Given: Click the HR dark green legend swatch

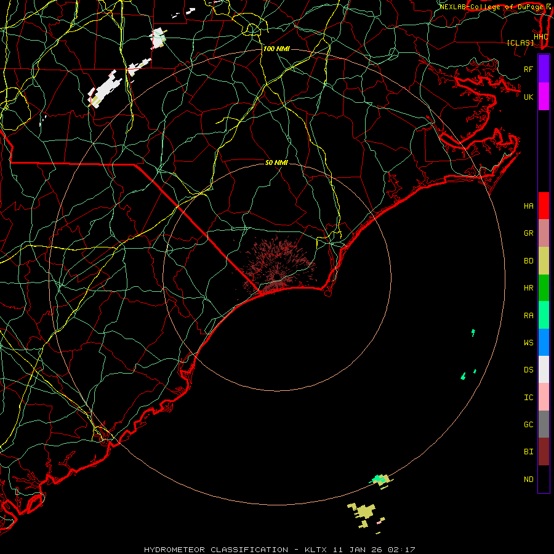Looking at the screenshot, I should [x=544, y=288].
